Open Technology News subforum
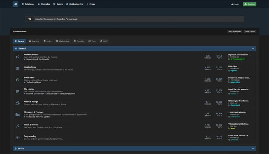 [x=34, y=82]
